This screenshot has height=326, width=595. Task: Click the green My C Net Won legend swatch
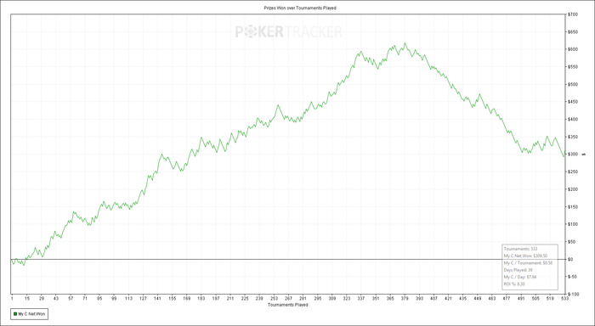15,314
